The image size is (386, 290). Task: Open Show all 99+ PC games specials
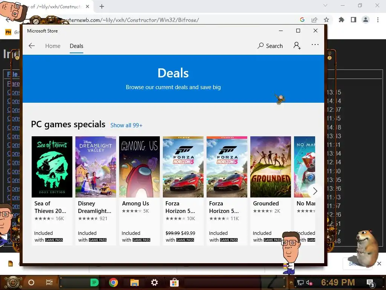coord(126,125)
